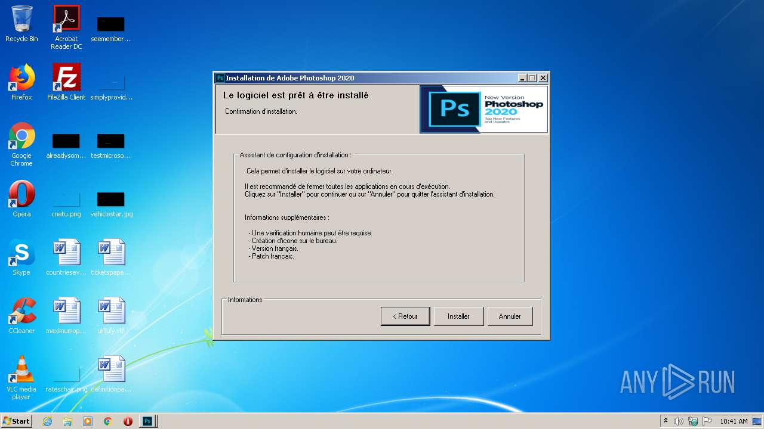Launch VLC media player shortcut
The width and height of the screenshot is (764, 429).
[21, 378]
